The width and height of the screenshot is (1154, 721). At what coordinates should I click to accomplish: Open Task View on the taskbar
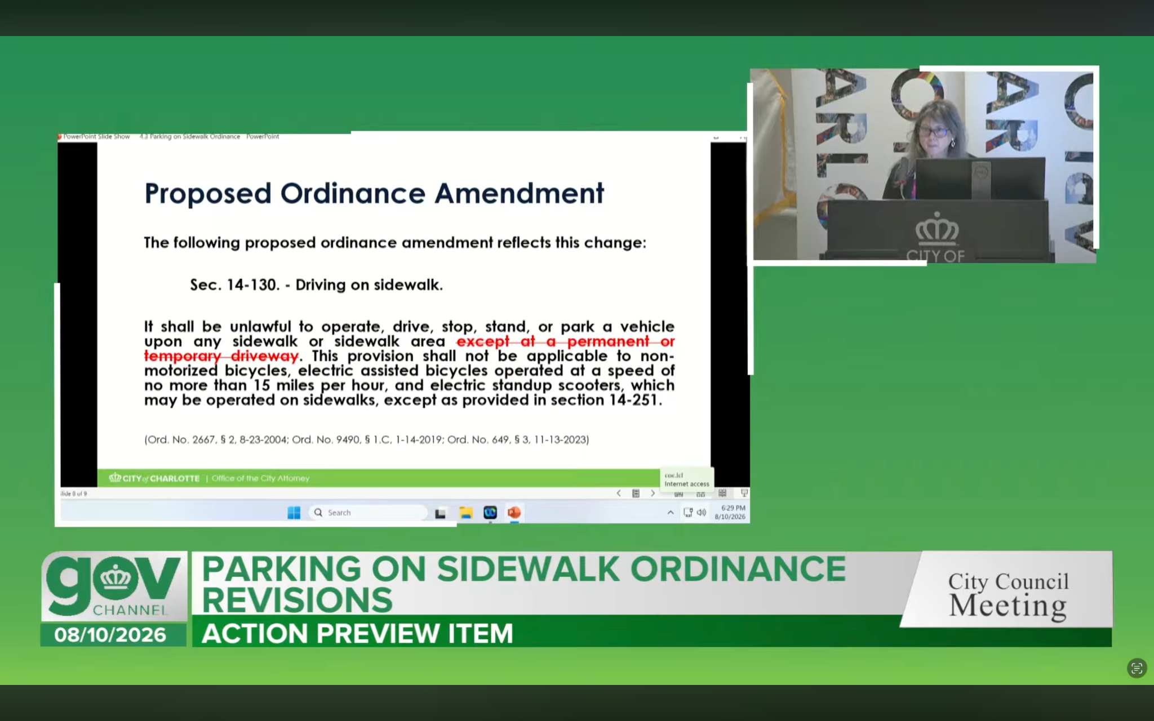[441, 513]
